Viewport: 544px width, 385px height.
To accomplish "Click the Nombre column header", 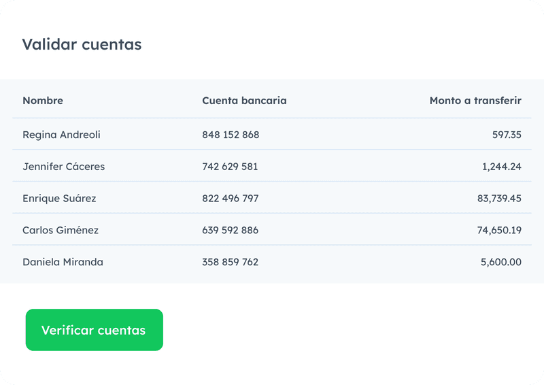I will coord(43,100).
